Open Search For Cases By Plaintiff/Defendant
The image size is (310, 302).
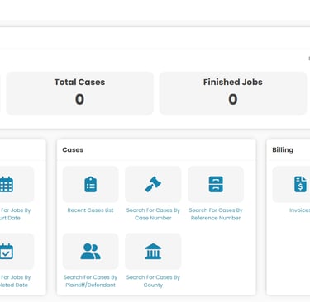click(x=90, y=281)
